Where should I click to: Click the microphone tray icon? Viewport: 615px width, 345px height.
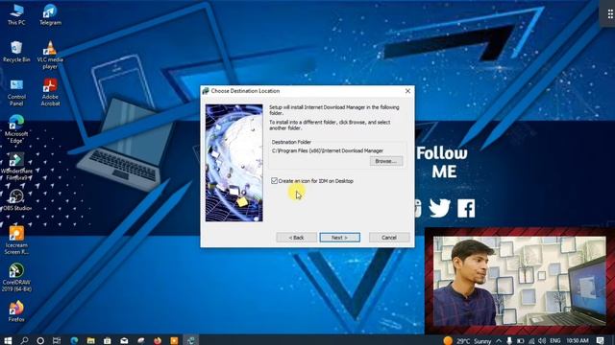tap(509, 341)
